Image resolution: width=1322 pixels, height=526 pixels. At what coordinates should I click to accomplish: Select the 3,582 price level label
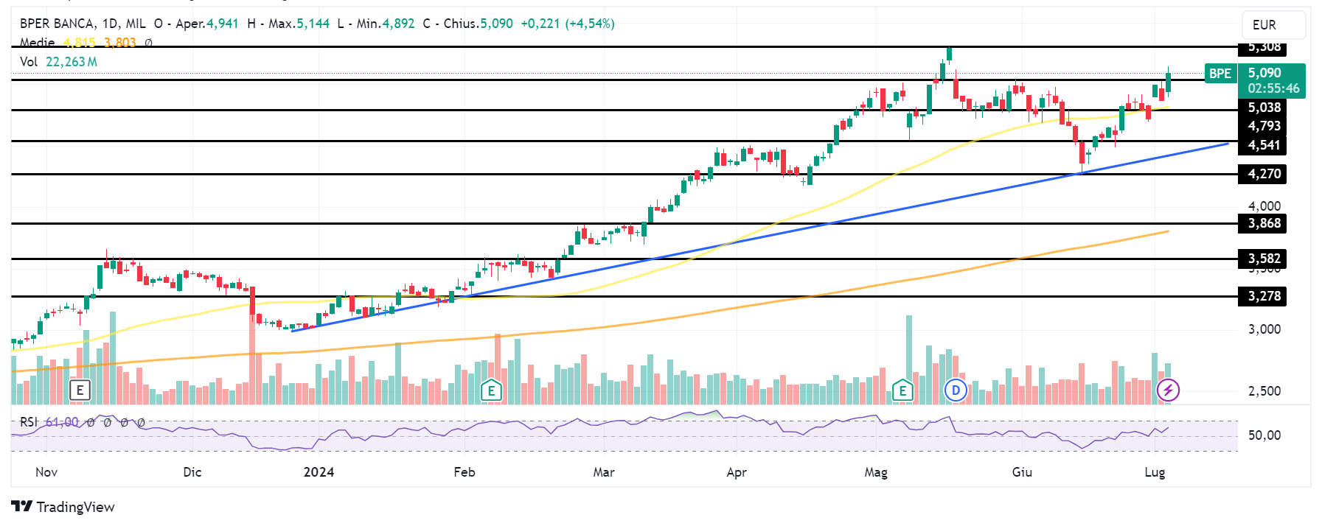(x=1264, y=259)
